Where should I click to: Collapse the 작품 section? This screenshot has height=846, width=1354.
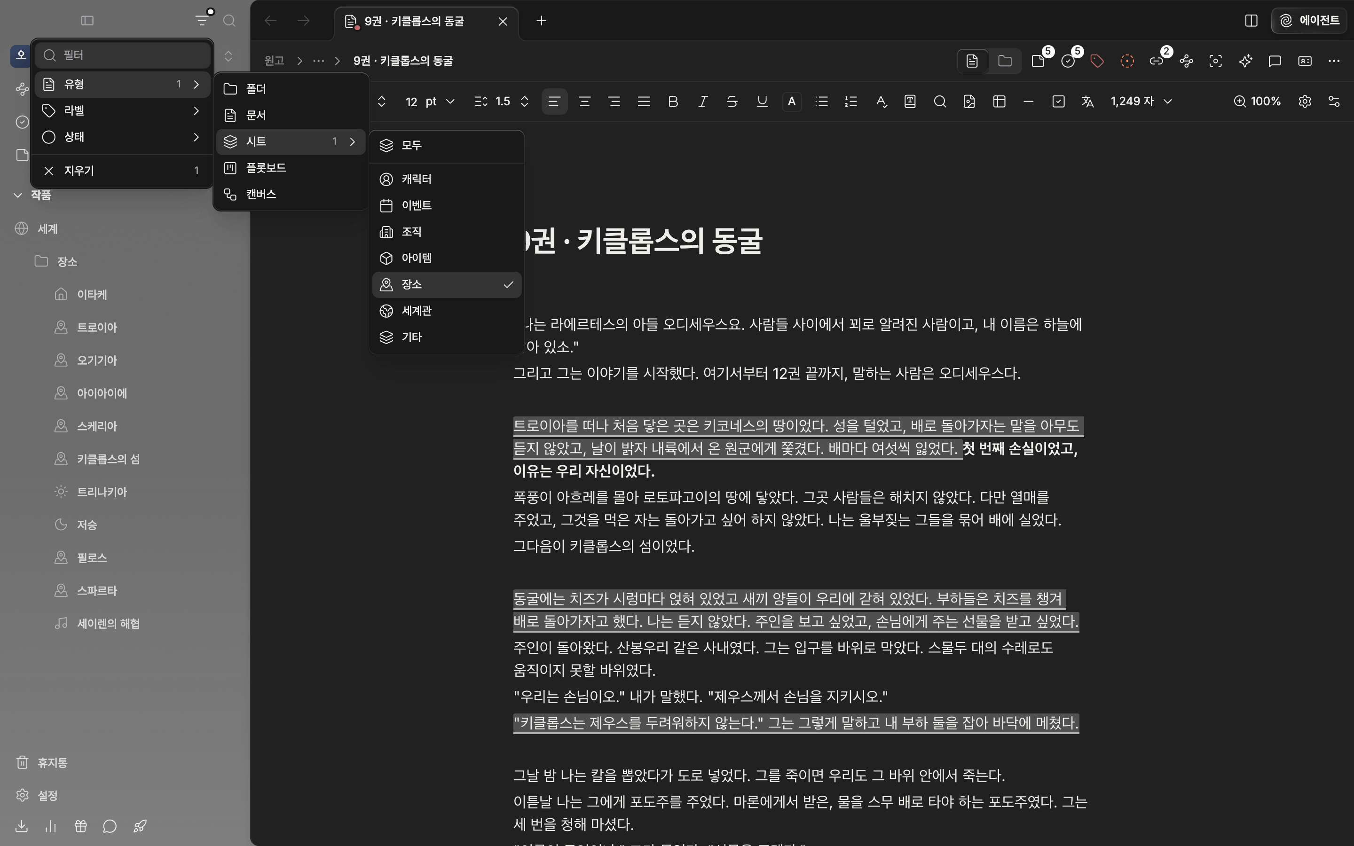tap(32, 195)
